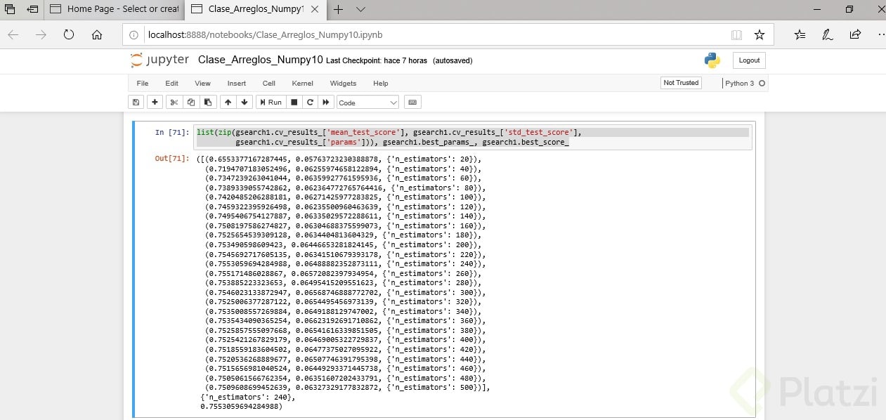
Task: Go to browser home page
Action: point(97,34)
